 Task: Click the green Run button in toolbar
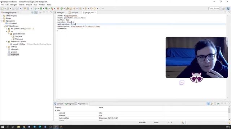41,9
